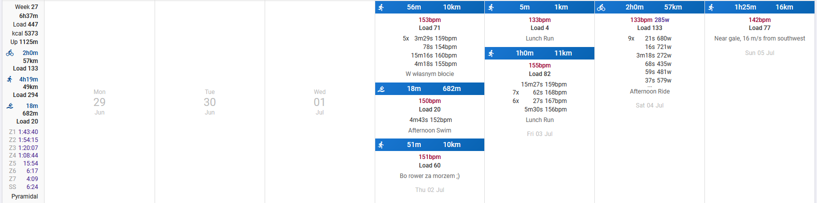The height and width of the screenshot is (203, 817).
Task: Click bike icon on Saturday 2h0m ride
Action: click(x=601, y=7)
